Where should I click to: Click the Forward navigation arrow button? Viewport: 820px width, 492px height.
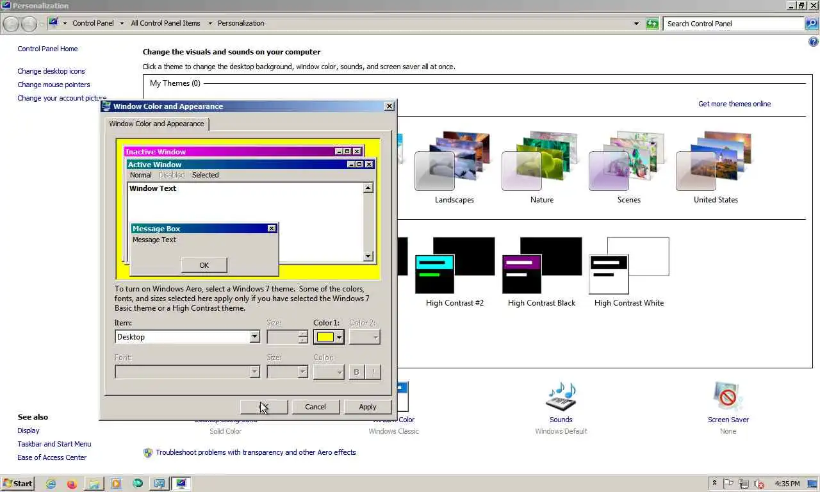pyautogui.click(x=29, y=24)
